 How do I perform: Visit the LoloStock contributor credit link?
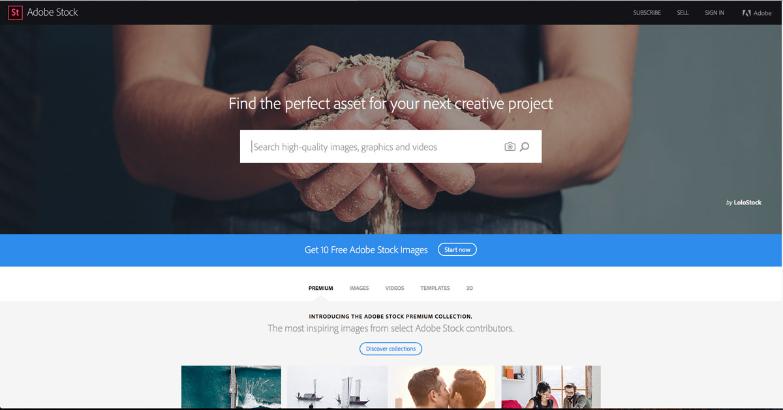(x=743, y=202)
